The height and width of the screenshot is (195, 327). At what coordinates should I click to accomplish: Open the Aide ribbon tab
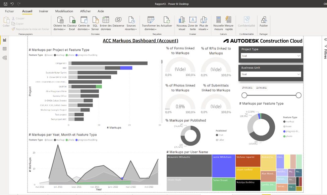(x=101, y=11)
